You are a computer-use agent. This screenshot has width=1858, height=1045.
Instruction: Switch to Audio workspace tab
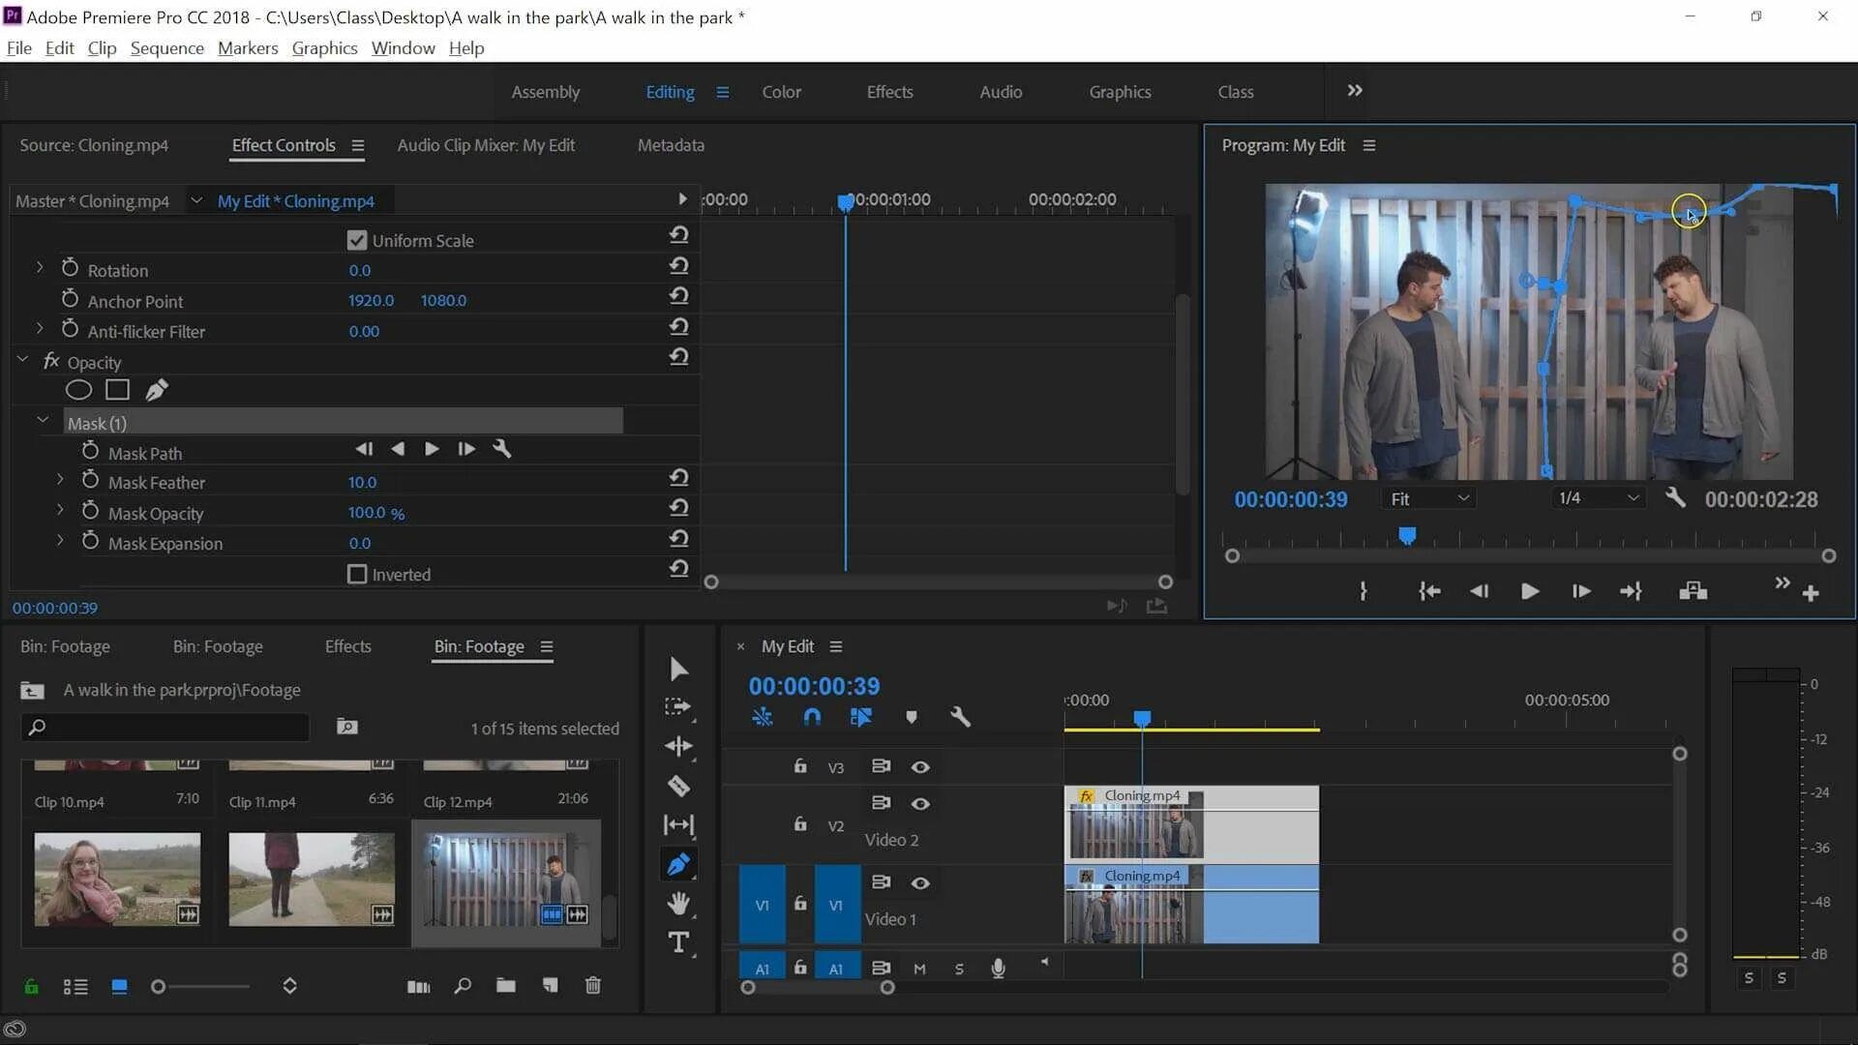click(x=1002, y=91)
